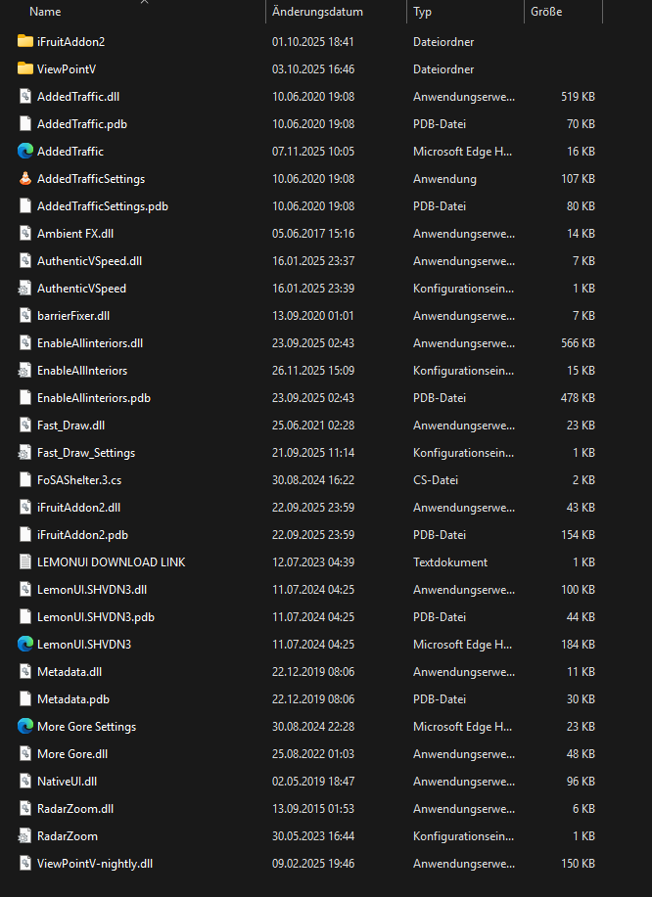Click the date 09.02.2025 19:46
652x897 pixels.
313,863
